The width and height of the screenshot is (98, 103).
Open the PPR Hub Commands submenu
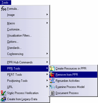25,62
